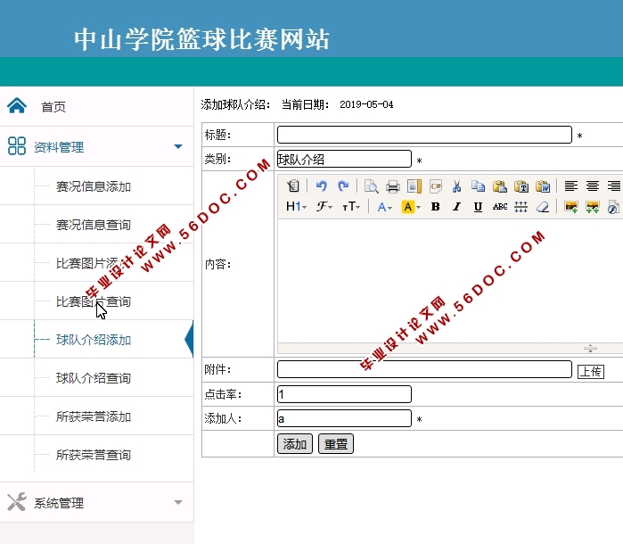Select 球队介绍添加 in sidebar
The width and height of the screenshot is (623, 544).
click(94, 340)
